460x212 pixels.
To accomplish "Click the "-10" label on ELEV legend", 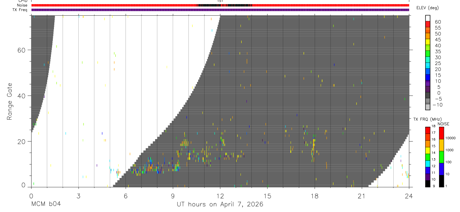I will pyautogui.click(x=437, y=105).
